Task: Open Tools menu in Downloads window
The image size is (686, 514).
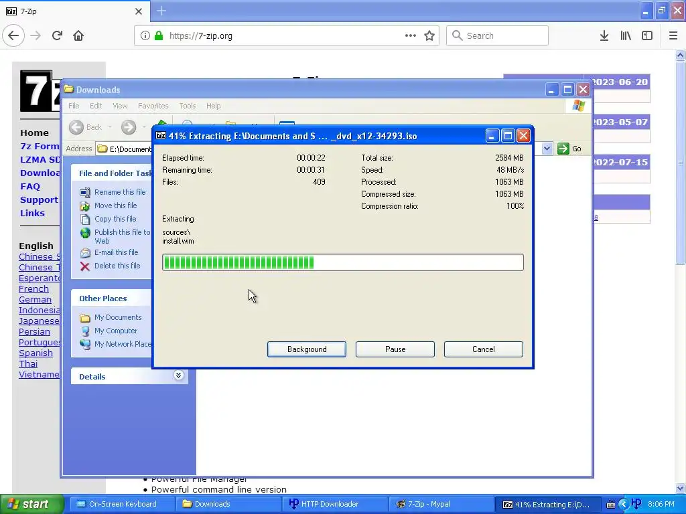Action: (188, 106)
